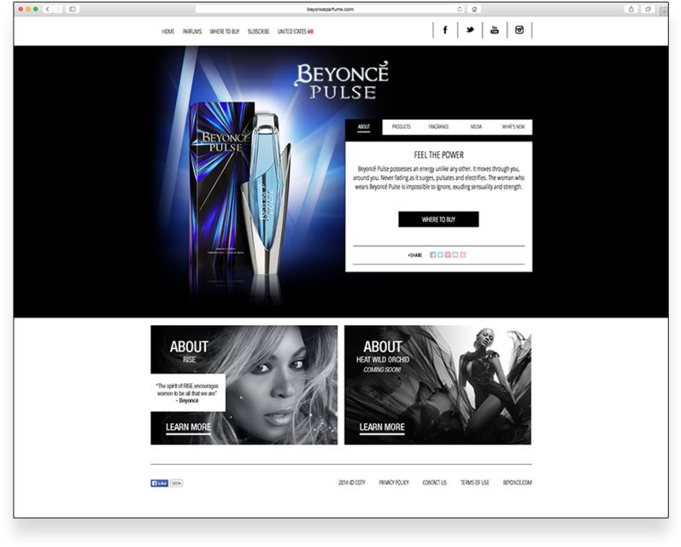Open the Facebook page icon in header
This screenshot has width=681, height=547.
pyautogui.click(x=445, y=30)
